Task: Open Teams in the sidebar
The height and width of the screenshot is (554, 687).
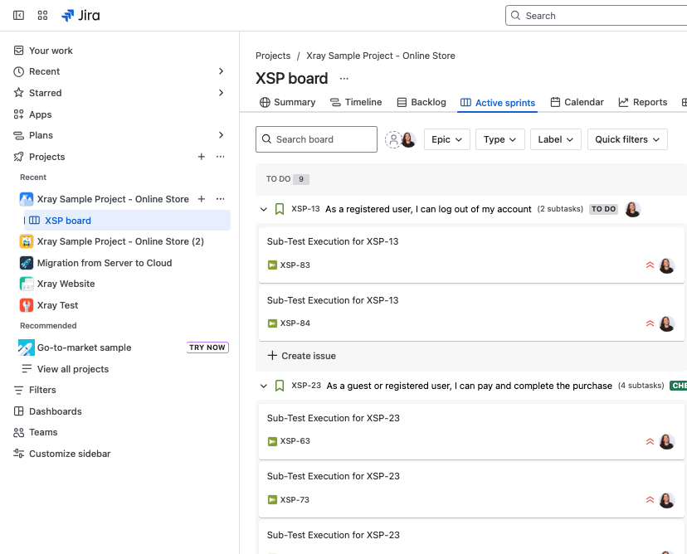Action: [x=43, y=433]
